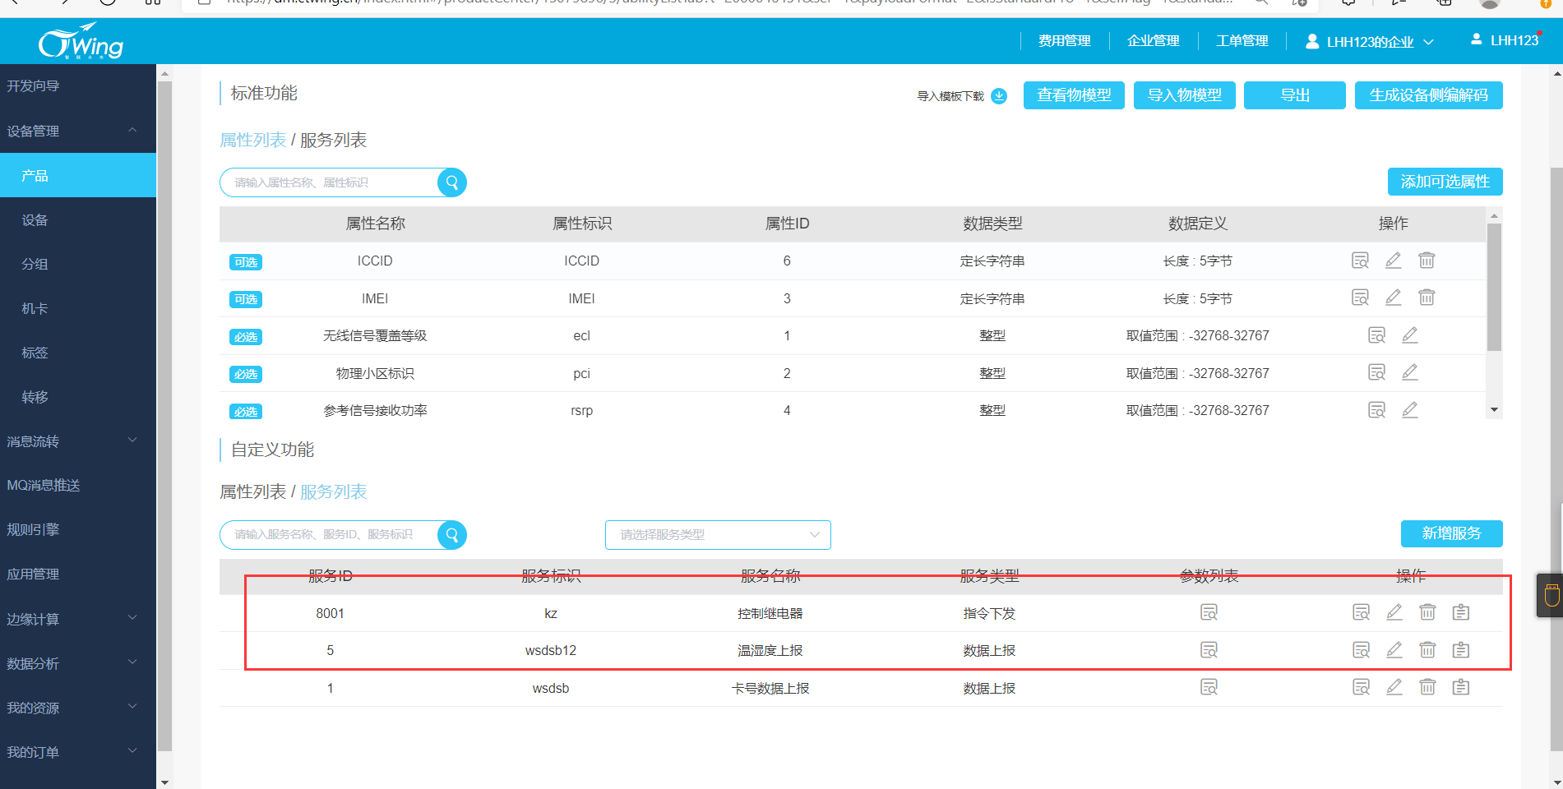View details of the pci attribute

click(x=1377, y=372)
